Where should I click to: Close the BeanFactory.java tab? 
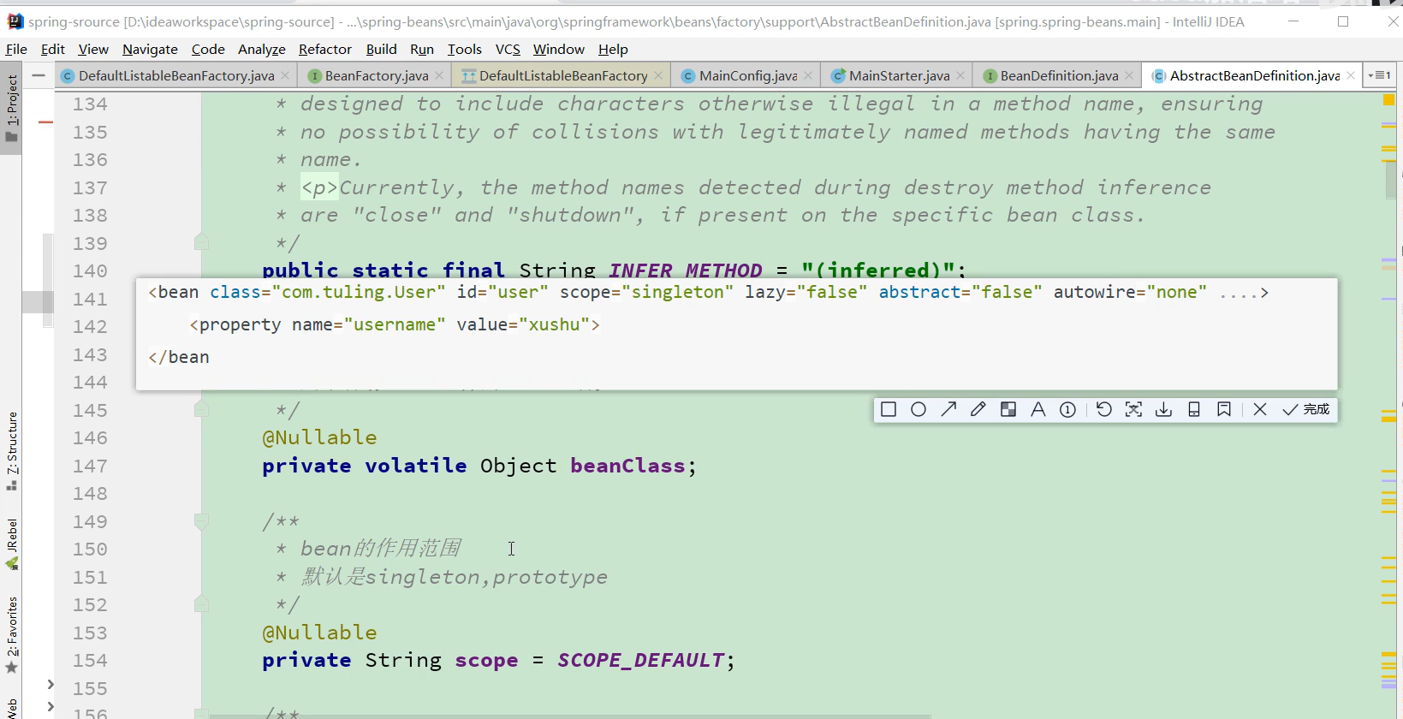(439, 76)
